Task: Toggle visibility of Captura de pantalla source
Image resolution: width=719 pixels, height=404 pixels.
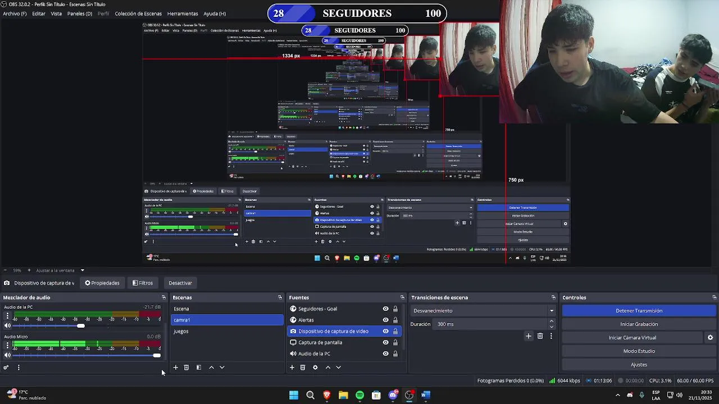Action: (385, 342)
